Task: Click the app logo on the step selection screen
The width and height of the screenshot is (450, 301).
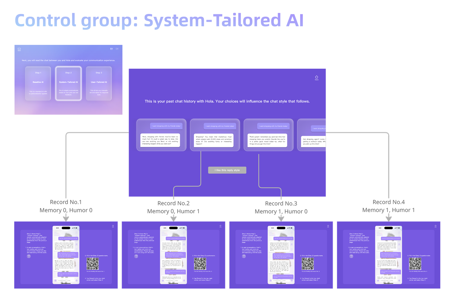Action: [19, 49]
